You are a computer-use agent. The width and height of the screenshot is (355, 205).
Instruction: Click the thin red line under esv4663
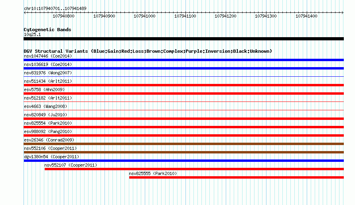[x=183, y=110]
